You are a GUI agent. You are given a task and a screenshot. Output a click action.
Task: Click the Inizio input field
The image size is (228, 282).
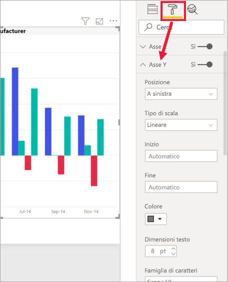(181, 156)
